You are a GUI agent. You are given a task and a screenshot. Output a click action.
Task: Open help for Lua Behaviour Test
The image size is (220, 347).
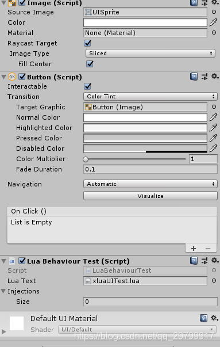pyautogui.click(x=194, y=261)
